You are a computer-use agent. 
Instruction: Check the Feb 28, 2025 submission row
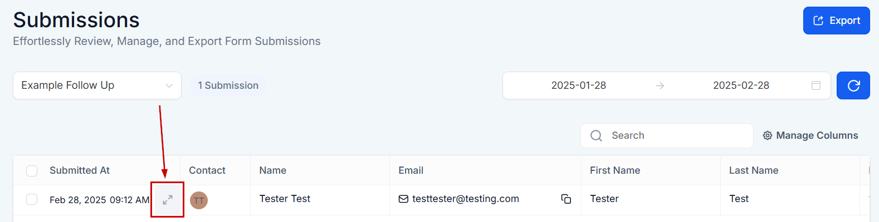coord(32,199)
